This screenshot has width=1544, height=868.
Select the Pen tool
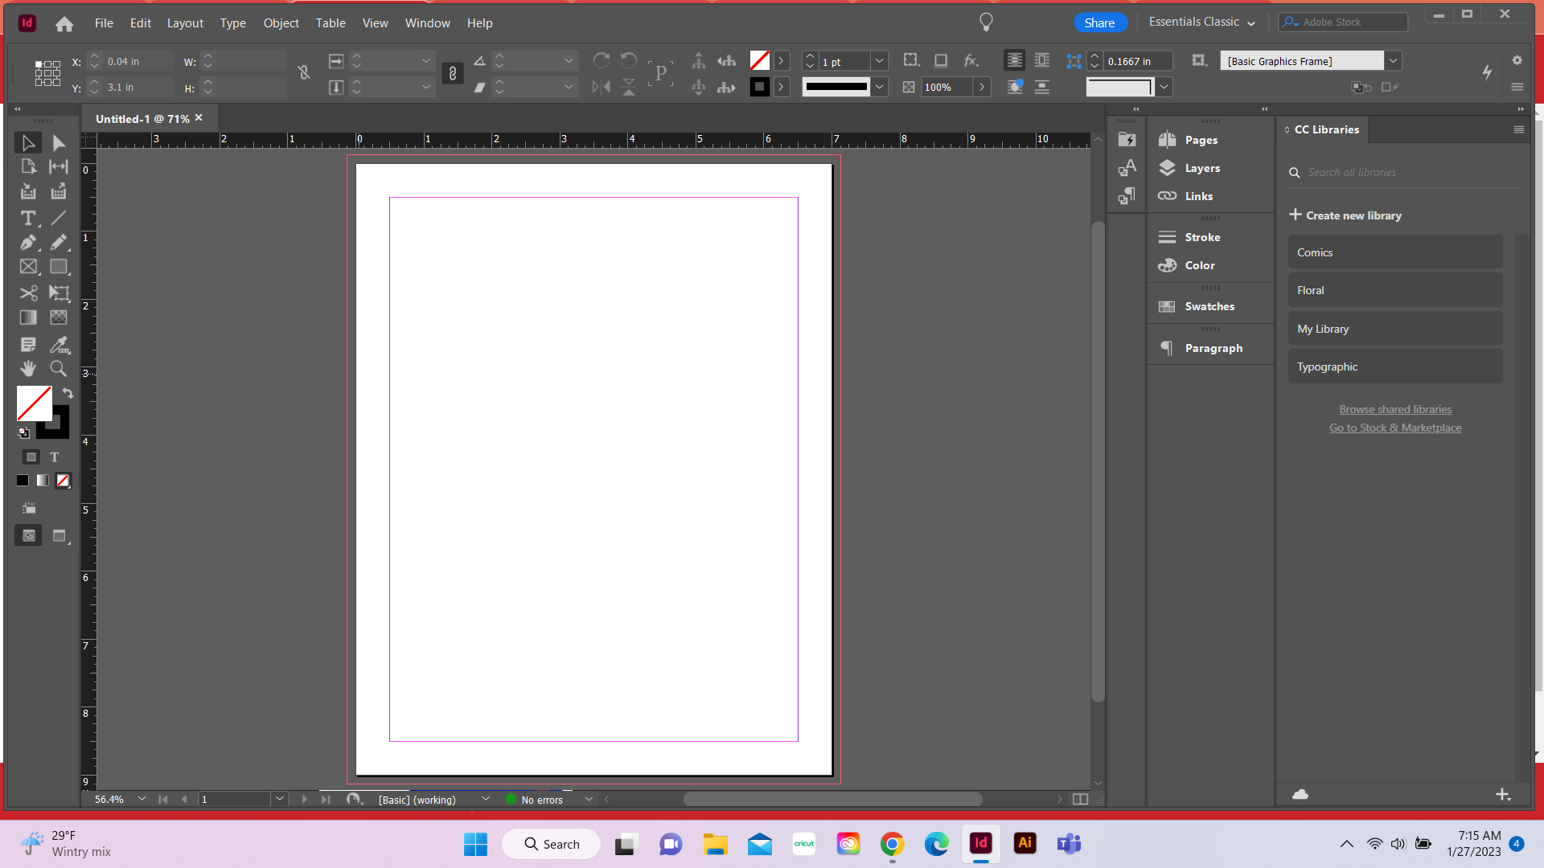point(28,243)
